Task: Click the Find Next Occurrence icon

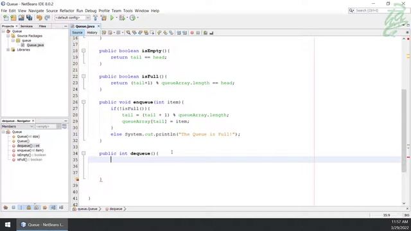Action: pyautogui.click(x=140, y=33)
